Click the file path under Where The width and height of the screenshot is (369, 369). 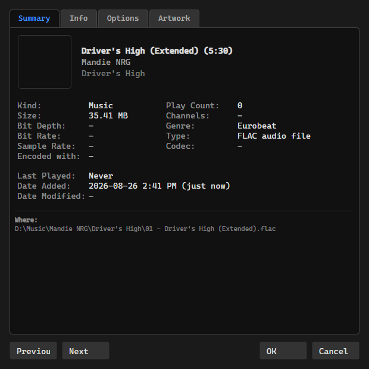coord(145,229)
